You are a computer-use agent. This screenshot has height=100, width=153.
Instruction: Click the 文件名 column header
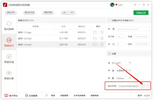35,26
